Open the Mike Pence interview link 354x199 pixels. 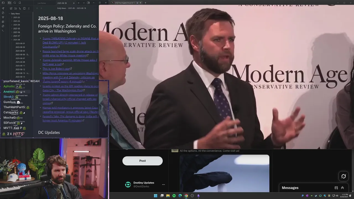(x=71, y=77)
